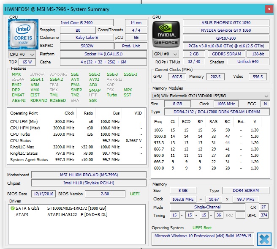This screenshot has height=249, width=277.
Task: Click the Single-Channel mode field
Action: 207,207
